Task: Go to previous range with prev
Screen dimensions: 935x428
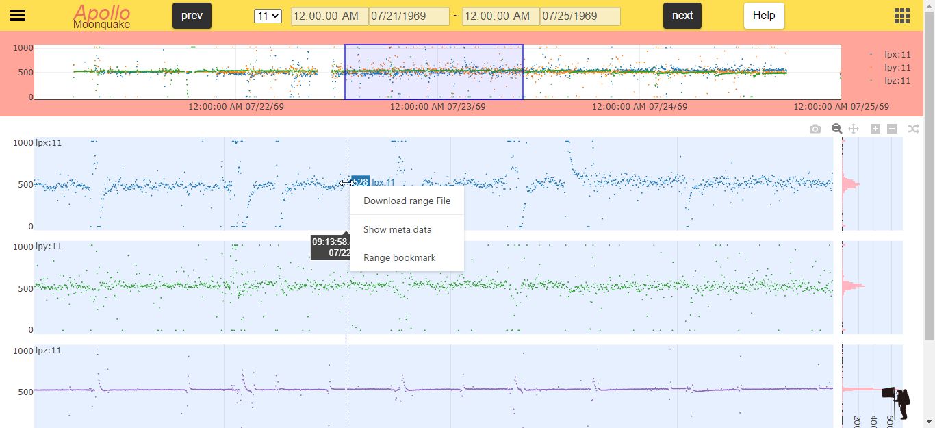Action: tap(192, 16)
